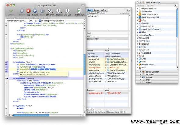This screenshot has width=180, height=125.
Task: Expand the Clippings section
Action: 140,82
